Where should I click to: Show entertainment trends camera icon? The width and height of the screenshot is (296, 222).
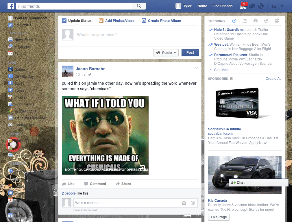point(277,21)
